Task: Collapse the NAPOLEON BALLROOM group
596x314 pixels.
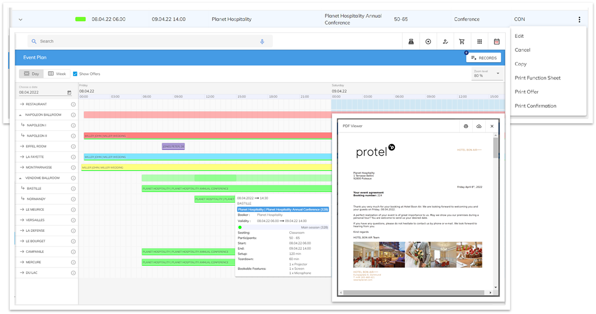Action: point(21,115)
